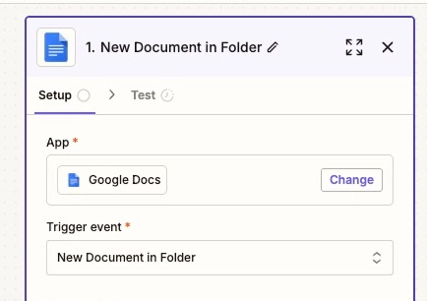This screenshot has height=301, width=427.
Task: Expand the step to fullscreen view
Action: 354,47
